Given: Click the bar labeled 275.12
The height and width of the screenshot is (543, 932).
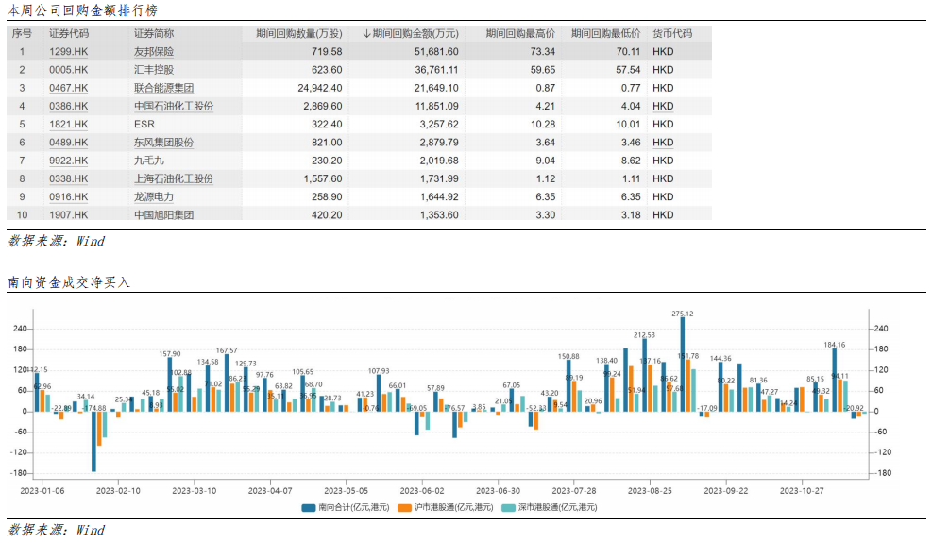Looking at the screenshot, I should (683, 364).
